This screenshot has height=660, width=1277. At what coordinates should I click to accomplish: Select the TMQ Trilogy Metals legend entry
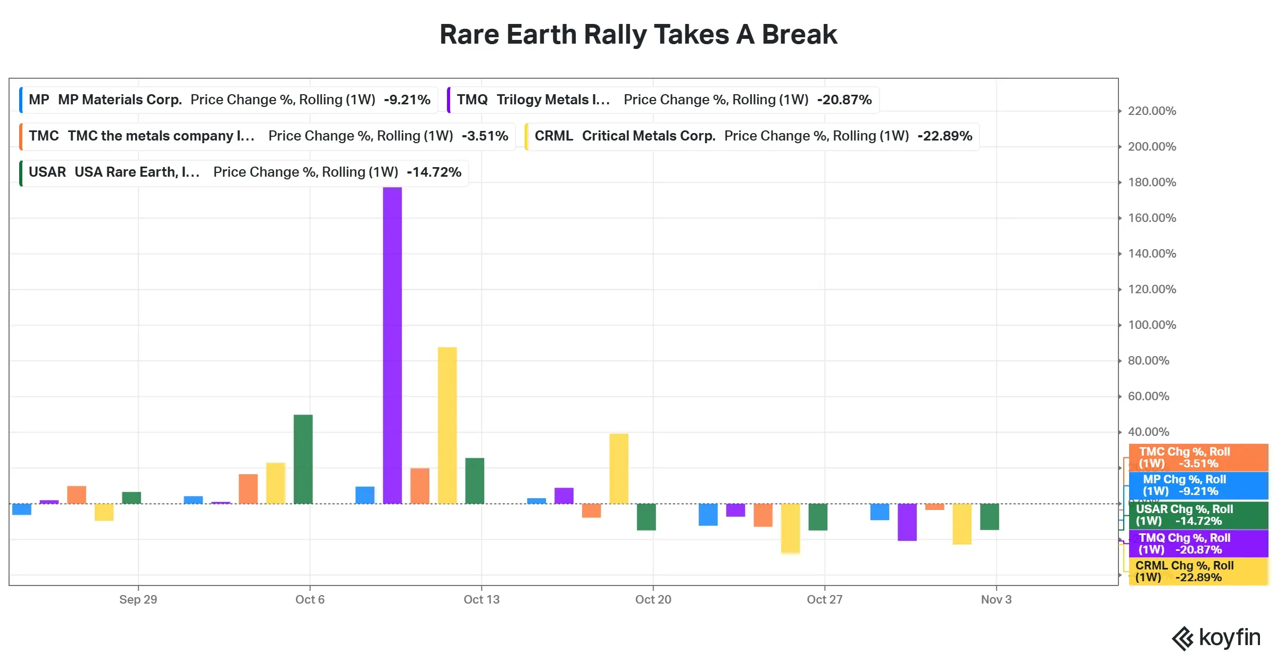[x=663, y=100]
